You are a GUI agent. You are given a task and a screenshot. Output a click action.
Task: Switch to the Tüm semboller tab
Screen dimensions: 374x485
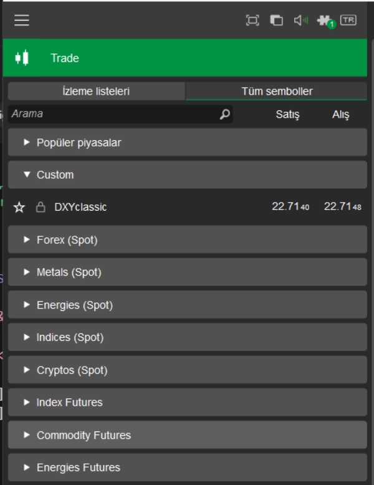[x=277, y=92]
